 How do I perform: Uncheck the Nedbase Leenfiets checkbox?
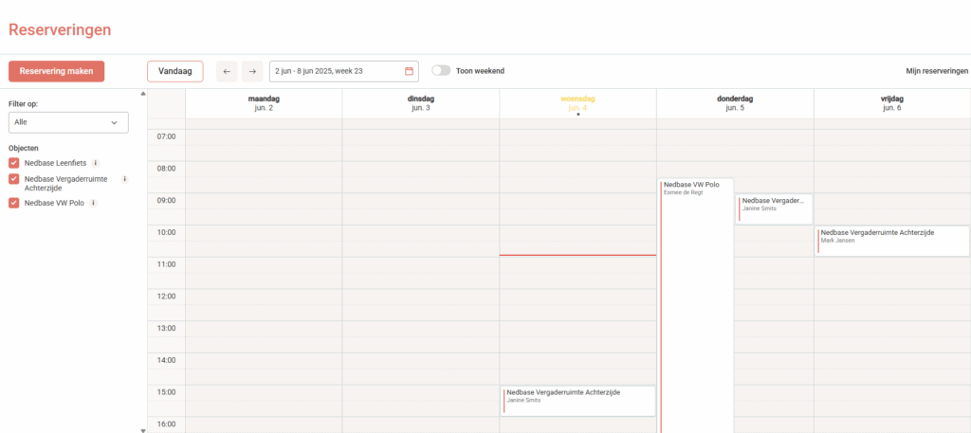coord(14,163)
